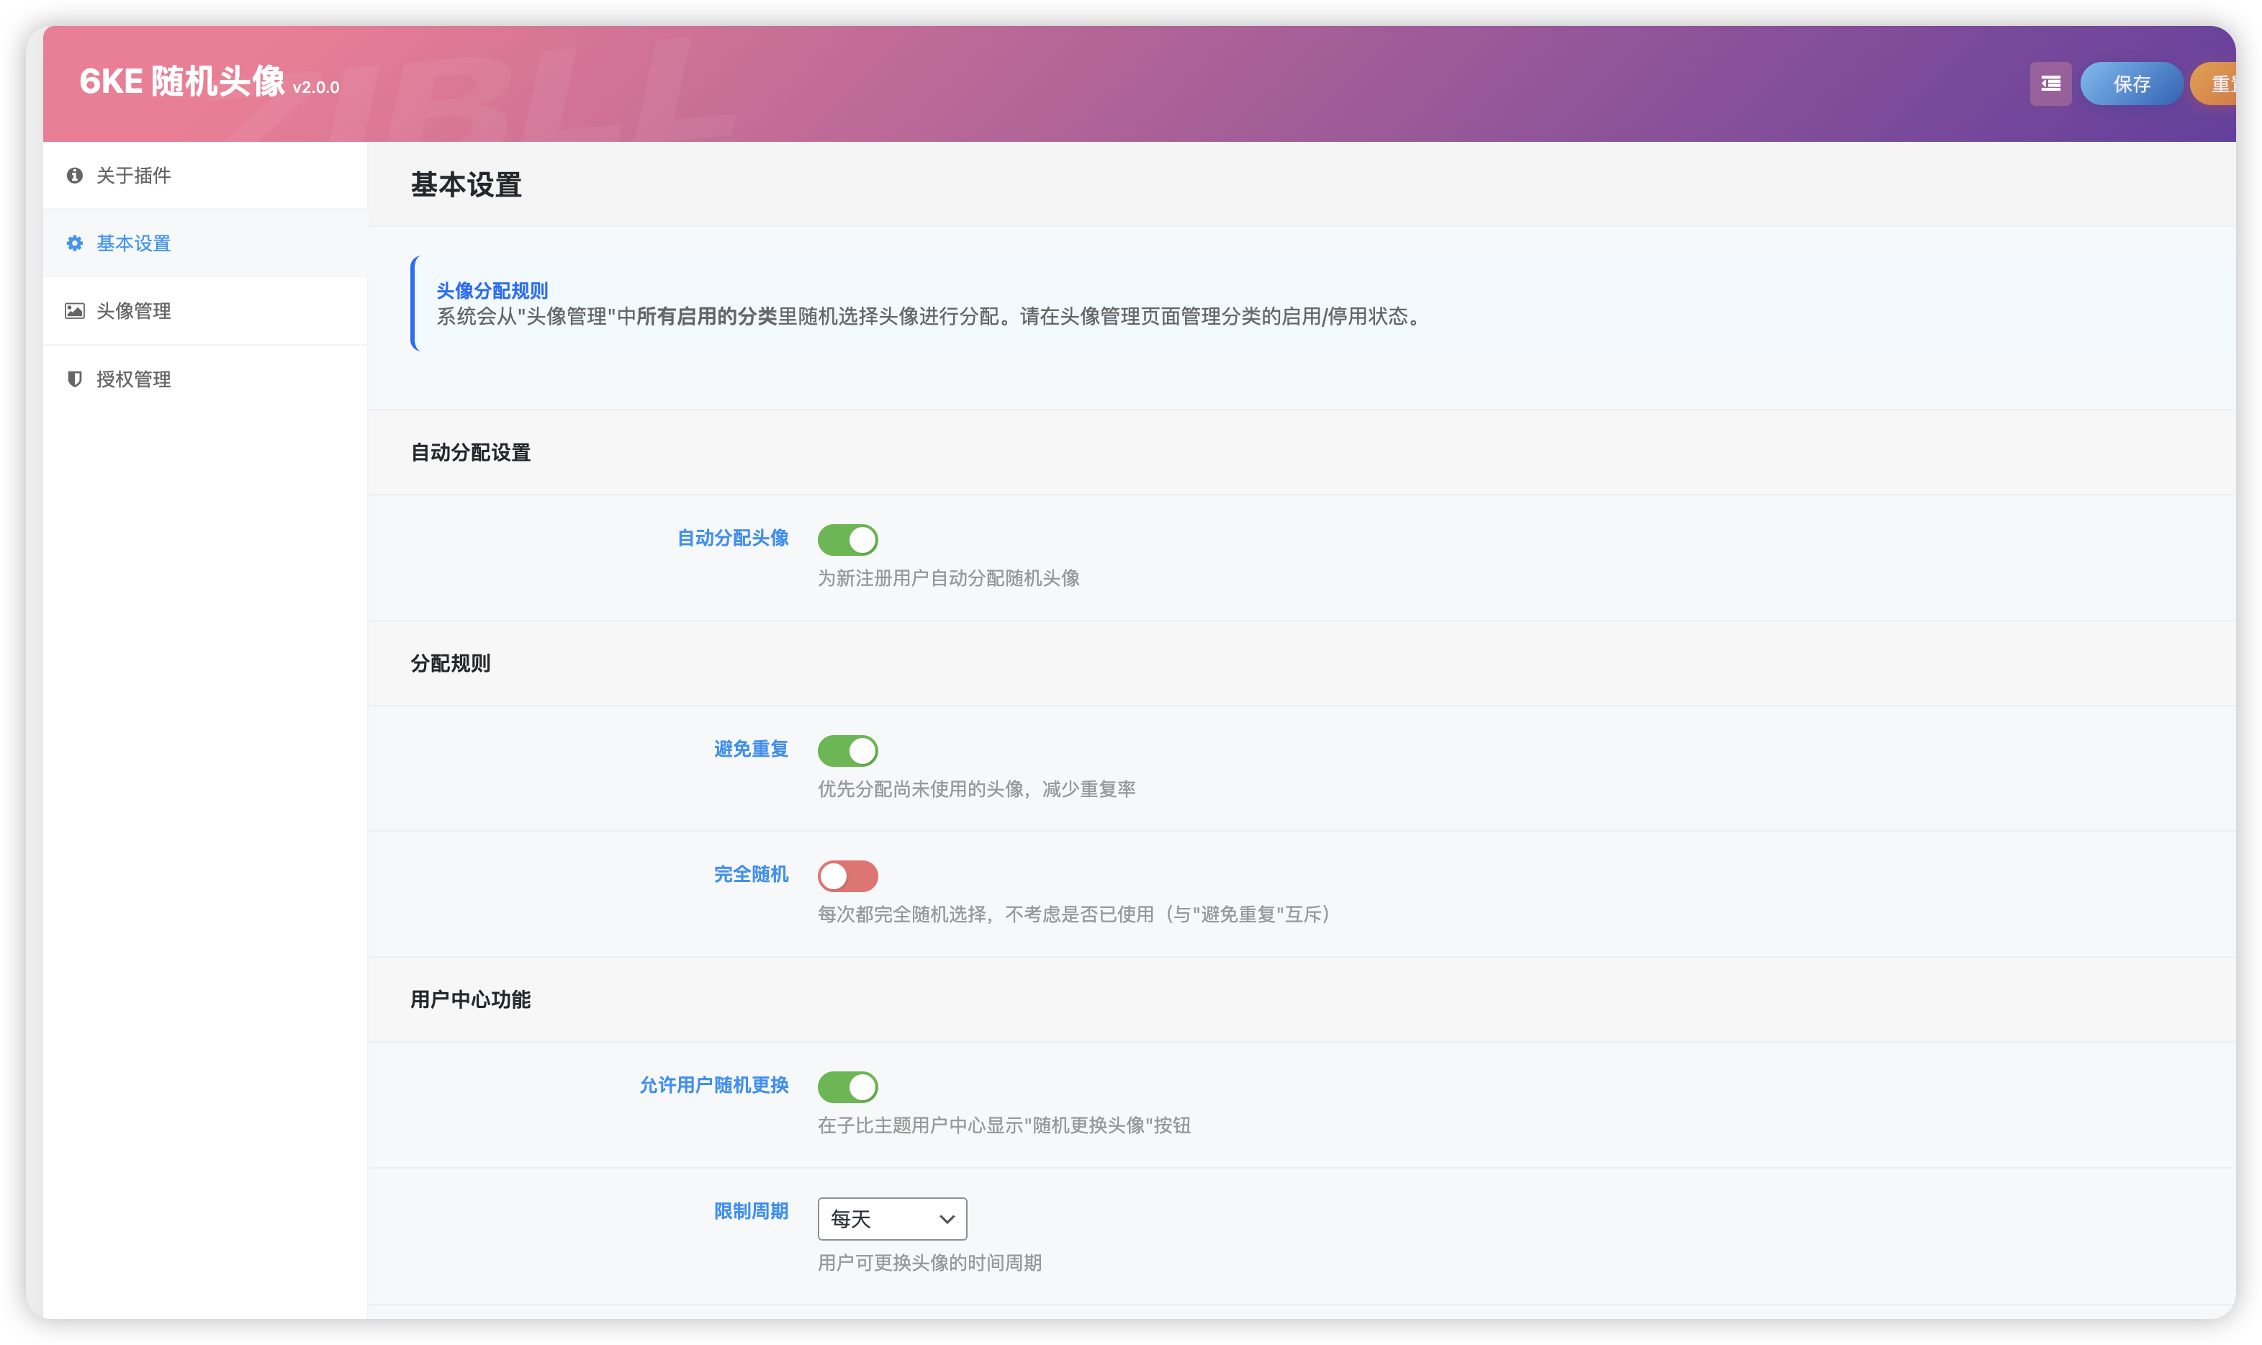This screenshot has width=2262, height=1345.
Task: Click the info icon beside 关于插件
Action: click(75, 176)
